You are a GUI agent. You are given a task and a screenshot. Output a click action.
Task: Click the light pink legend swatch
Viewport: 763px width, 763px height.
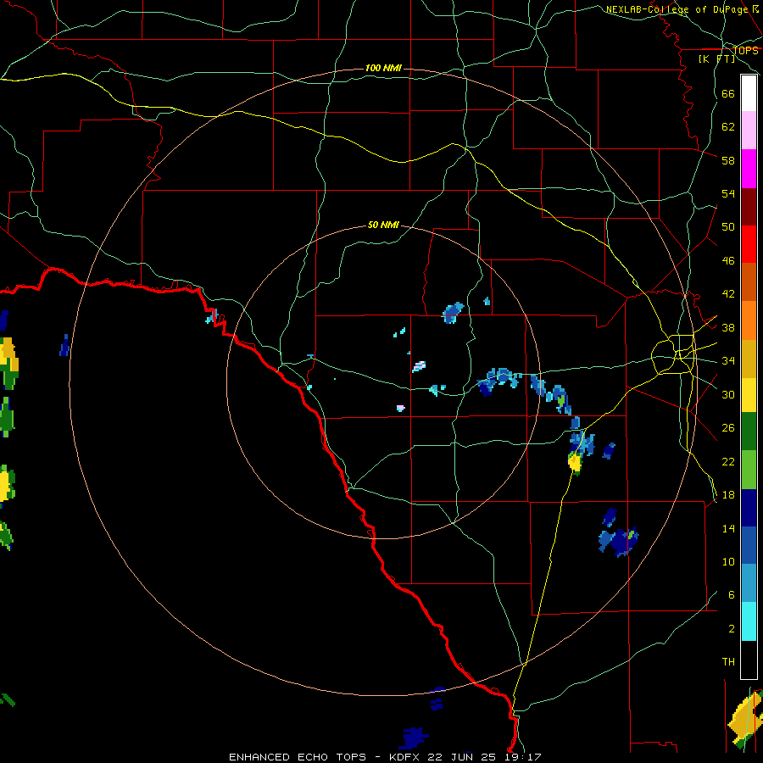click(x=749, y=131)
